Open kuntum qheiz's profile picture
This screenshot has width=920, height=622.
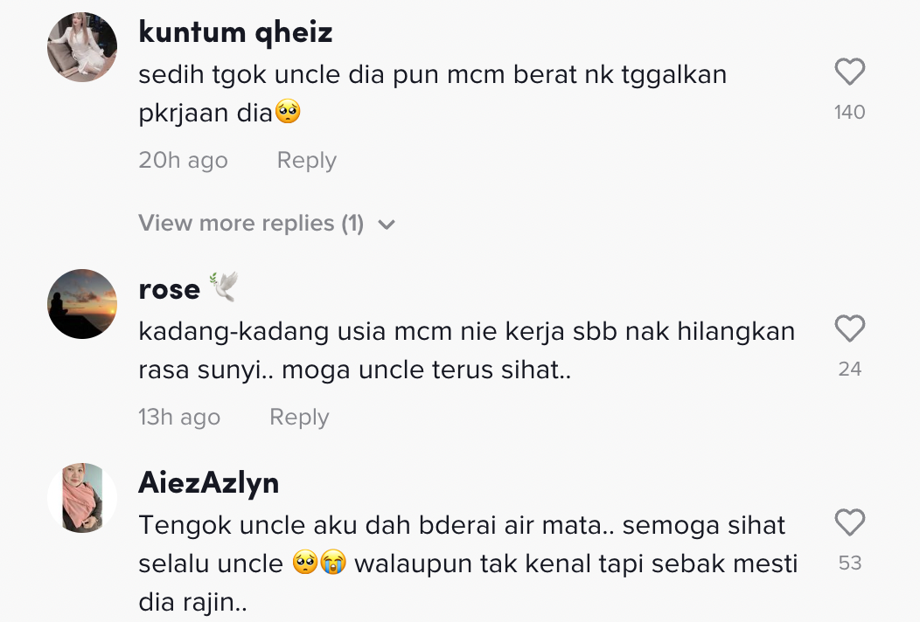click(82, 47)
